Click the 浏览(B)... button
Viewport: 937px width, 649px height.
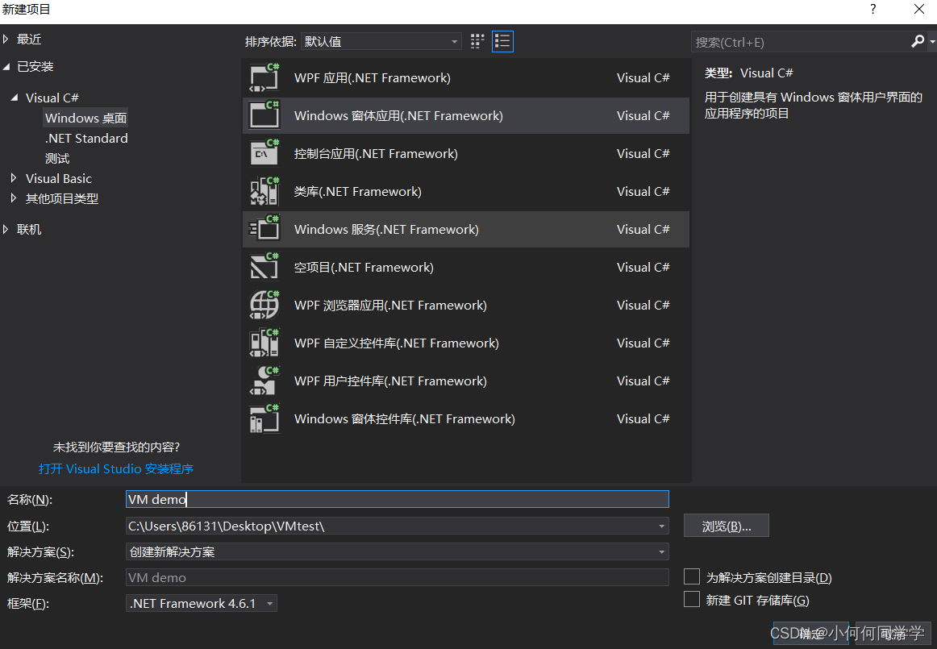click(x=726, y=526)
